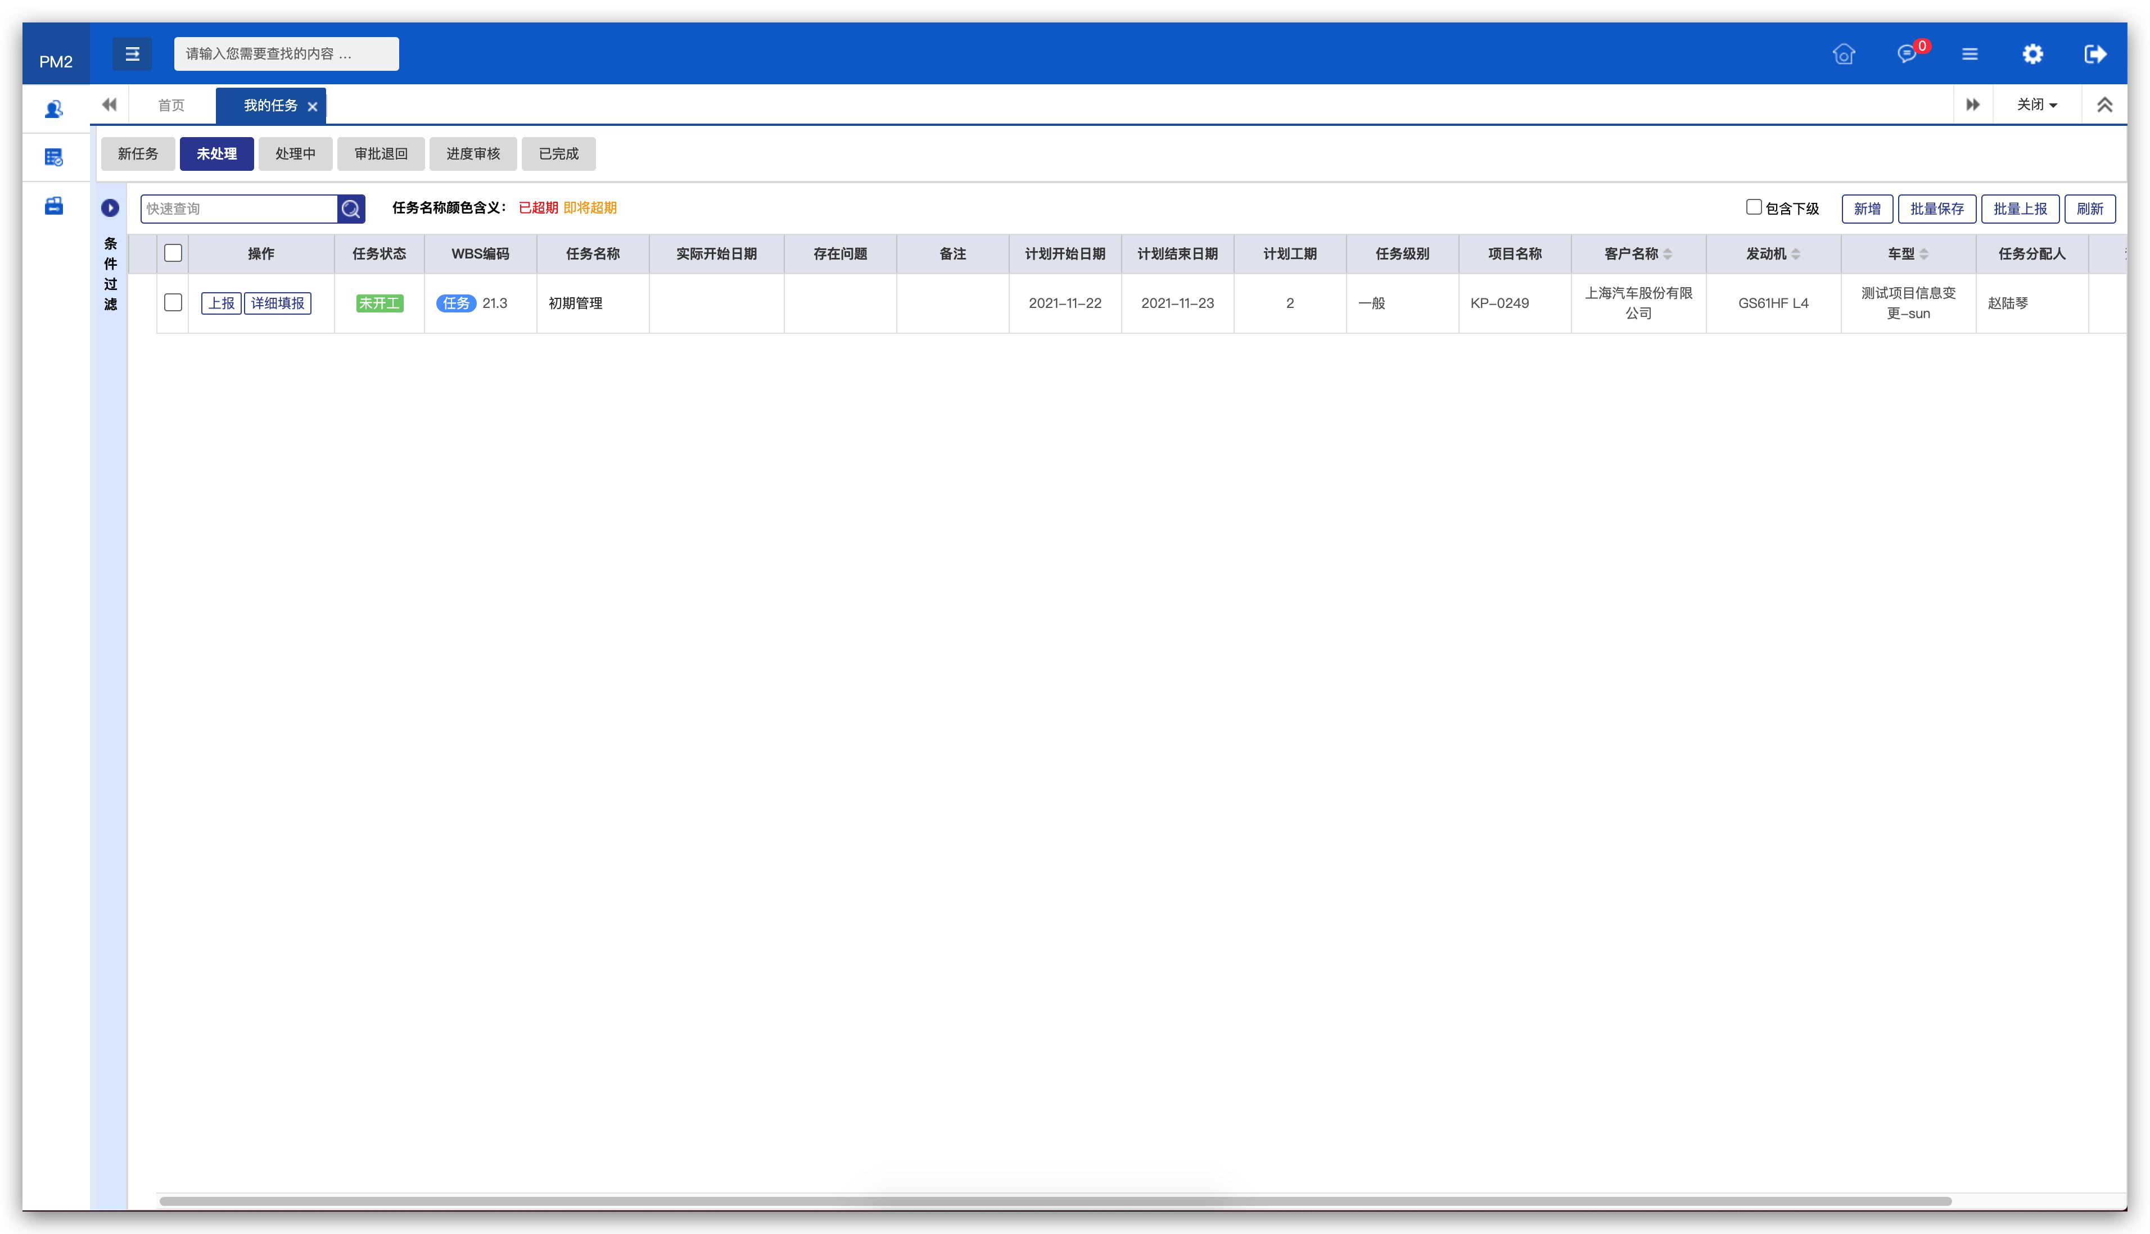2150x1234 pixels.
Task: Expand the 条件过滤 filter panel arrow
Action: pos(110,208)
